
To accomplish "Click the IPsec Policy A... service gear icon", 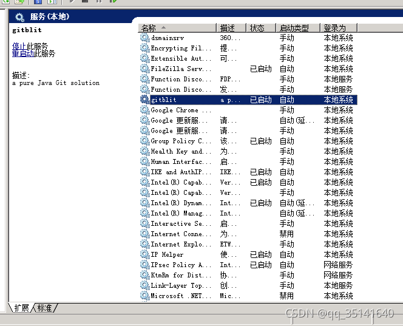I will [x=144, y=265].
